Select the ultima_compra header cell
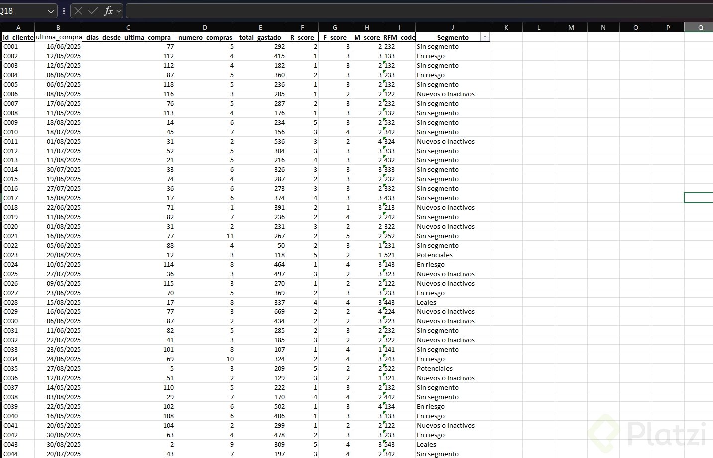 coord(58,37)
